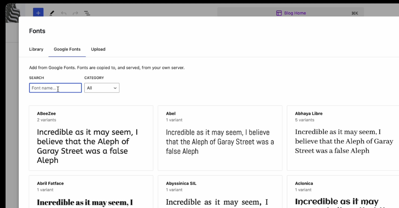Click the font name search field

55,88
